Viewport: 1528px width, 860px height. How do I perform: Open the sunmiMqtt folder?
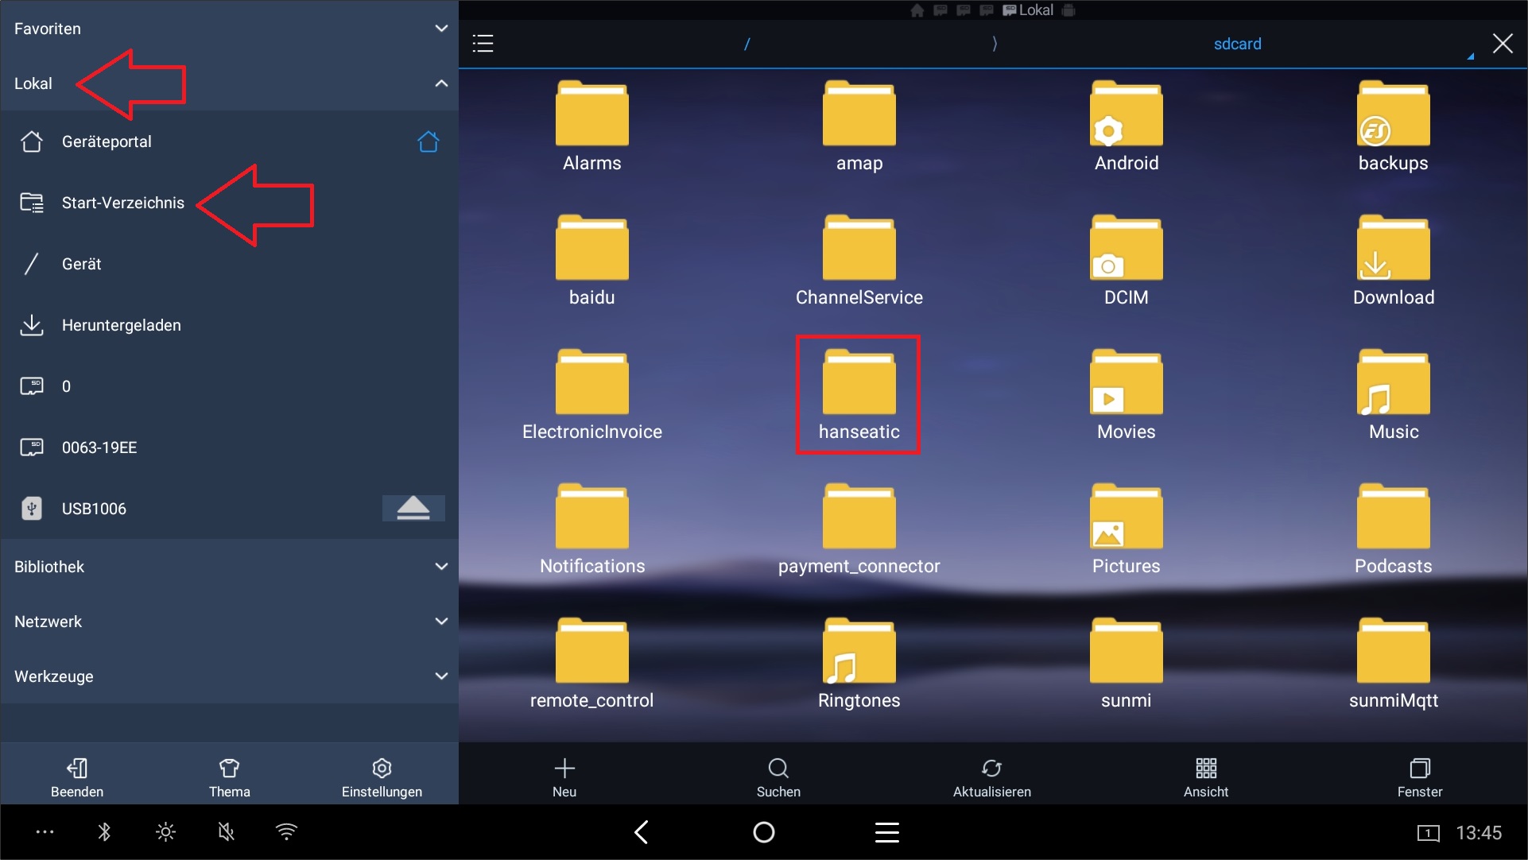pos(1393,664)
